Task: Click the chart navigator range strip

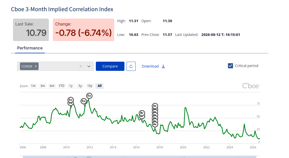Action: pyautogui.click(x=140, y=157)
